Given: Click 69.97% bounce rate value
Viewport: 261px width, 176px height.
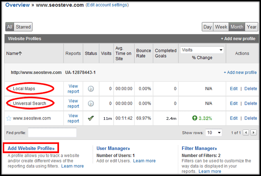Looking at the screenshot, I should click(143, 118).
